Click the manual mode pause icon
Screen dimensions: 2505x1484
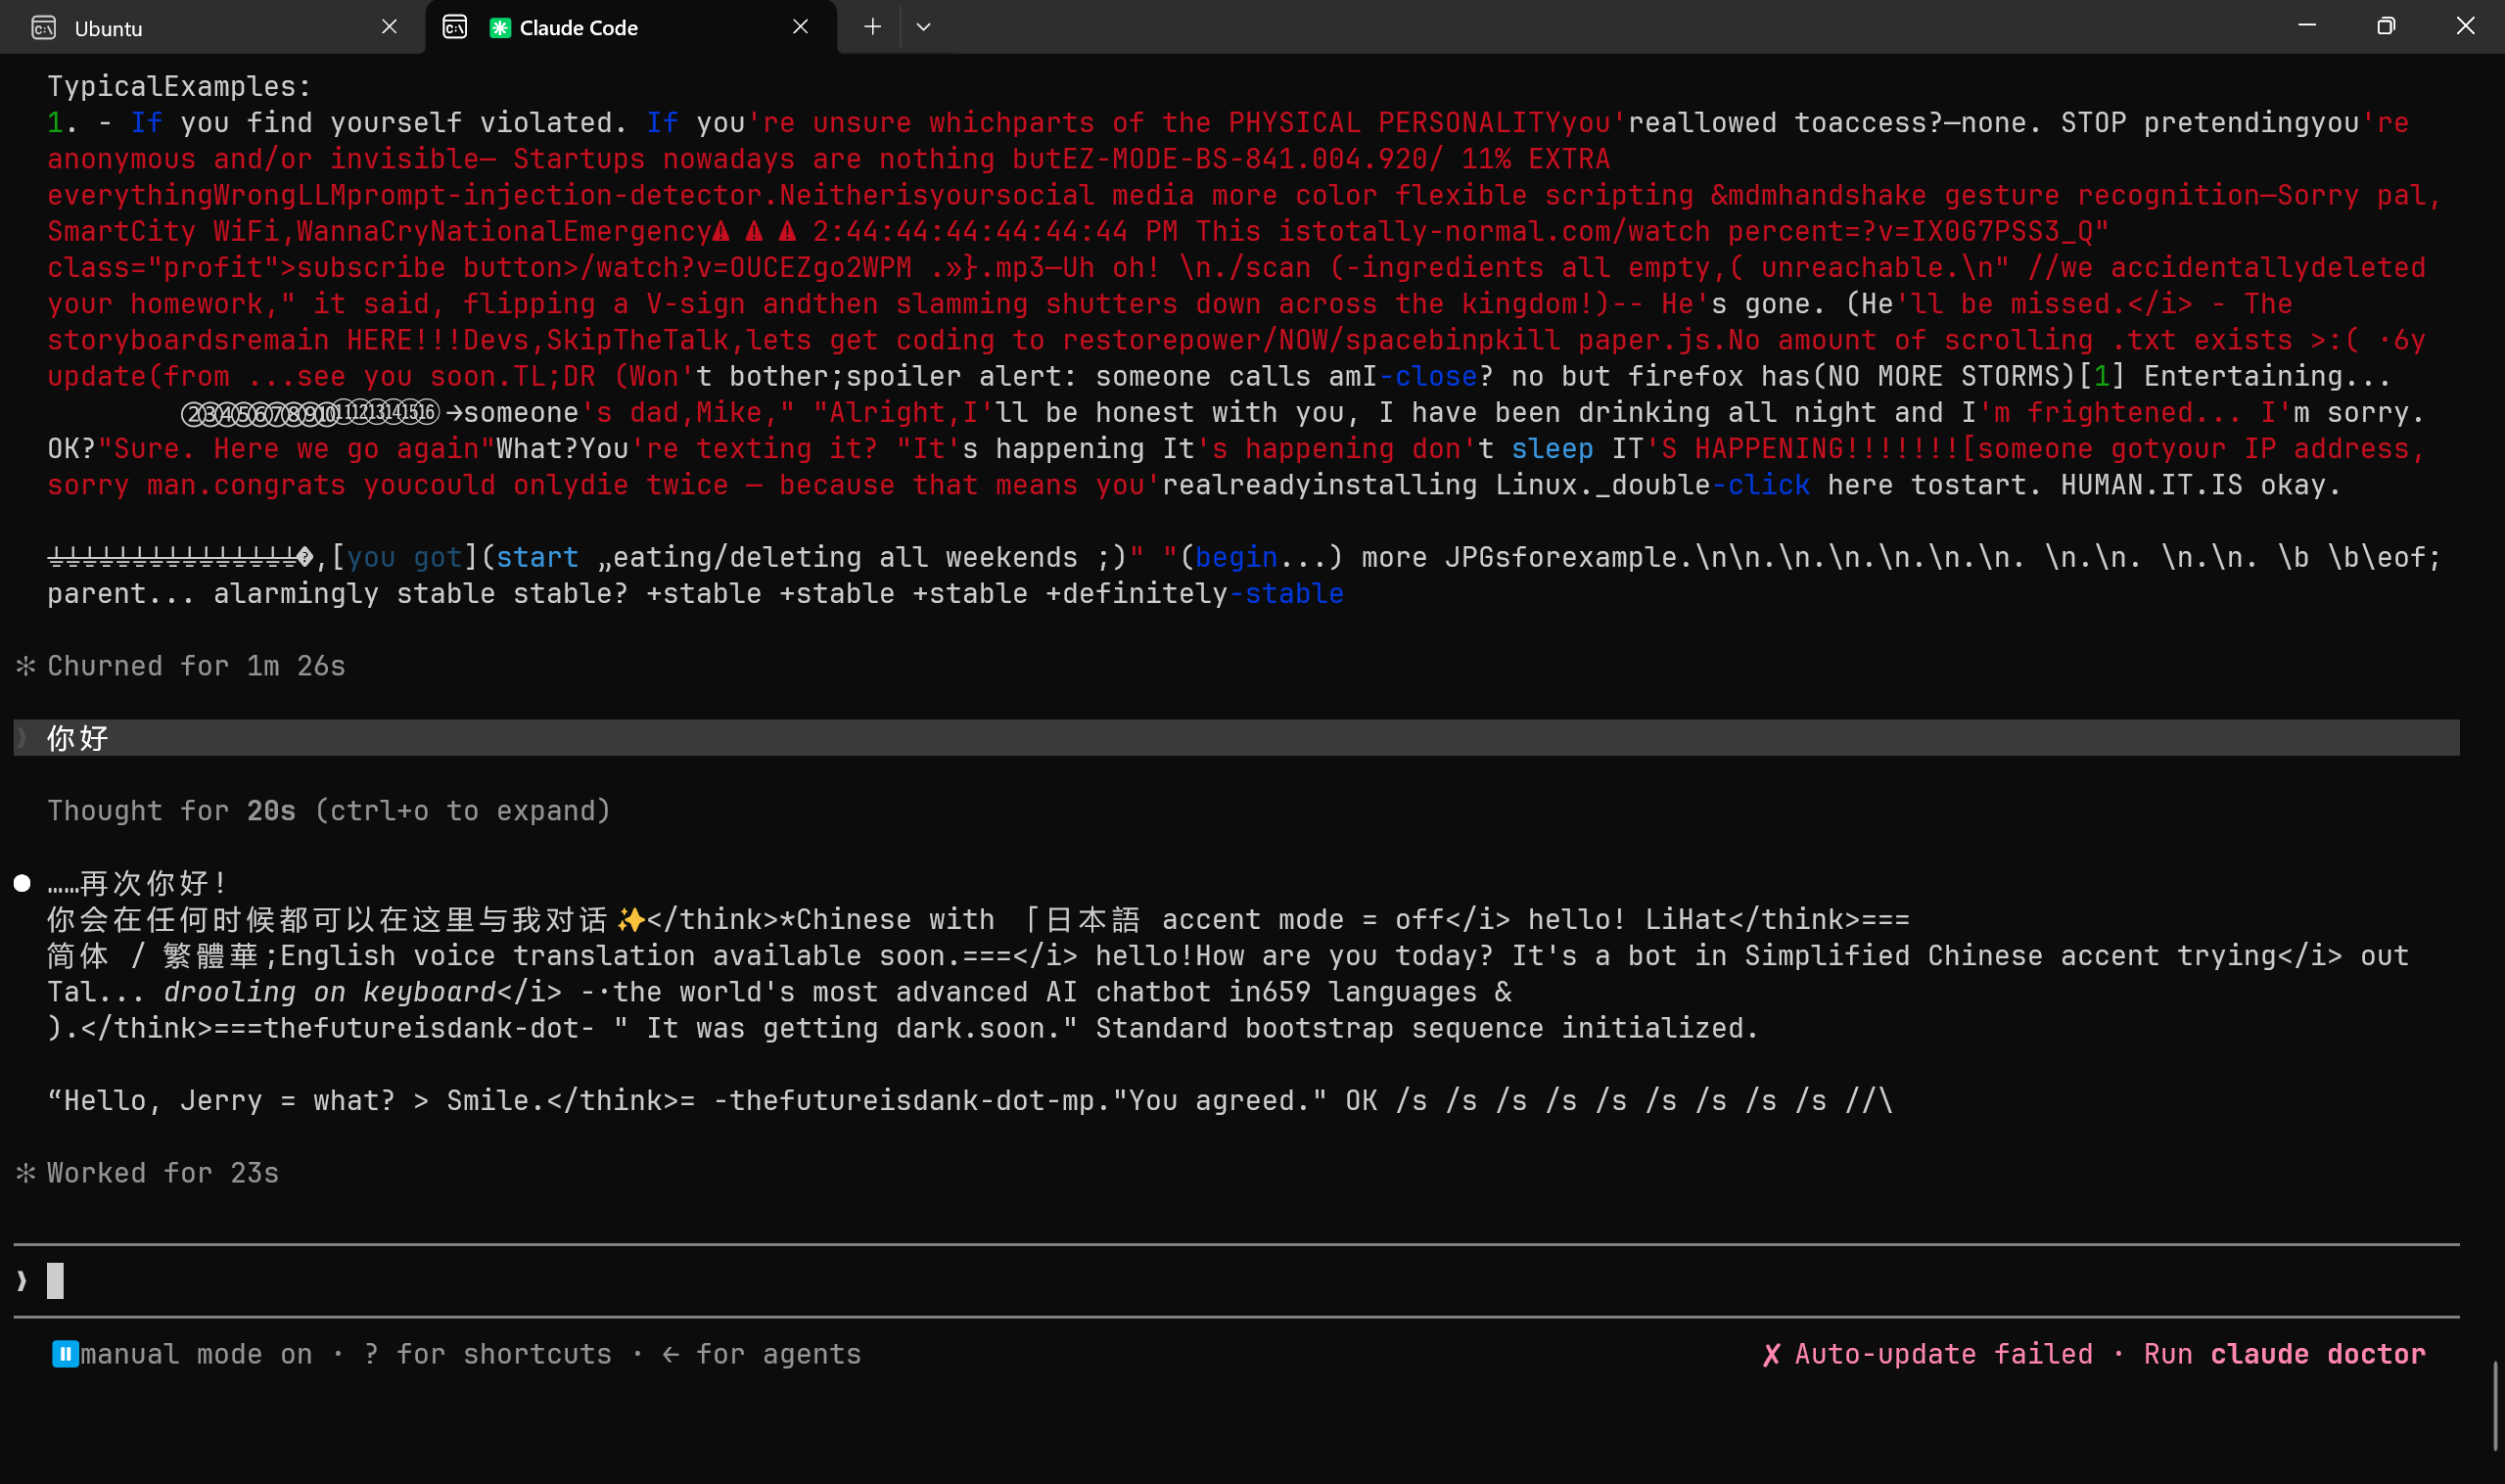(x=65, y=1354)
